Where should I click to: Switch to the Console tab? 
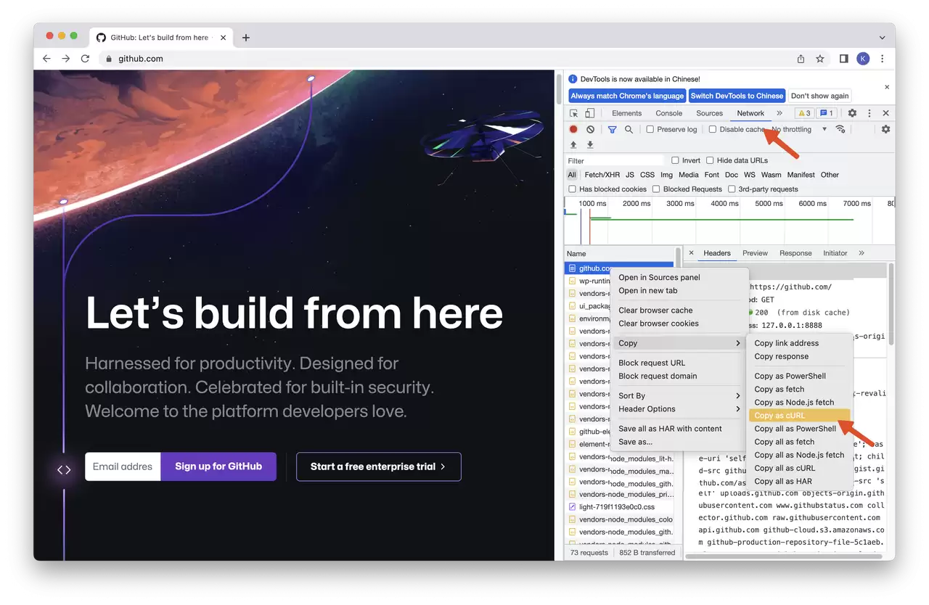[x=668, y=113]
